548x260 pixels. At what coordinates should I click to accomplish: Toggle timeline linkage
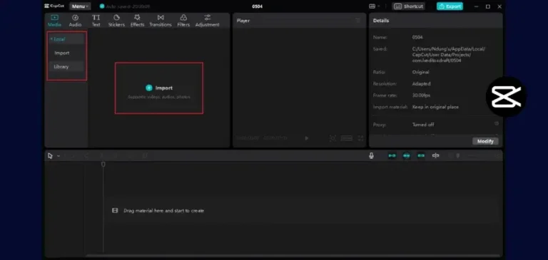(421, 156)
